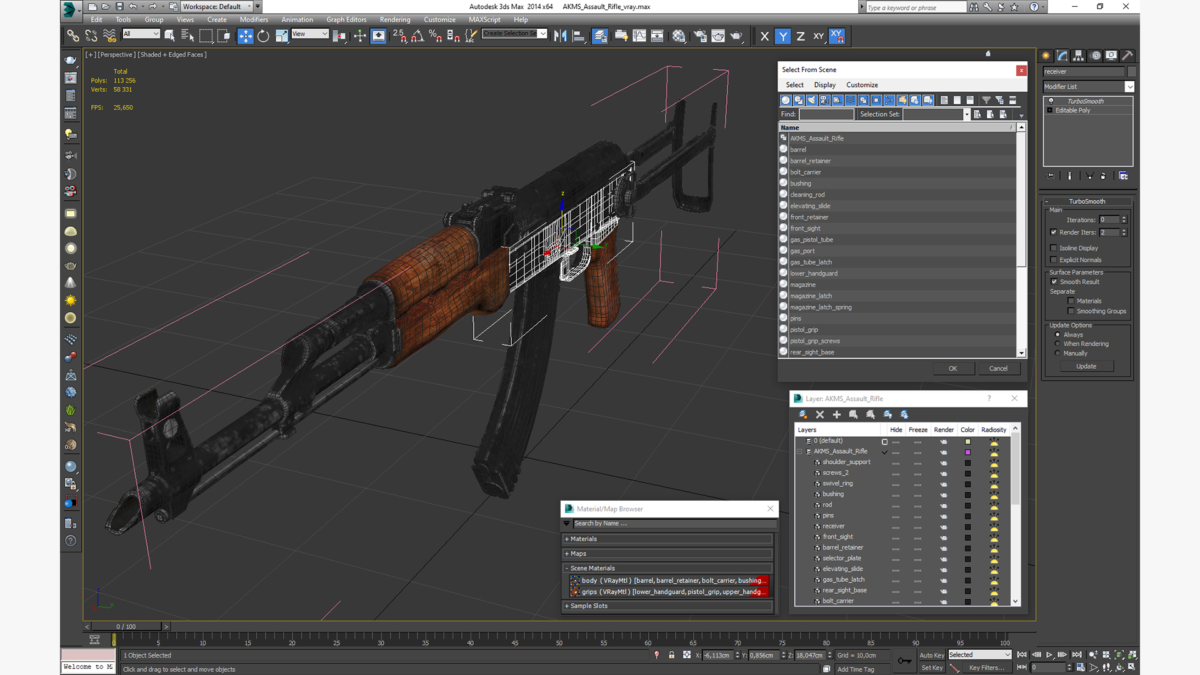The height and width of the screenshot is (675, 1200).
Task: Enable the Explicit Normals checkbox
Action: (1054, 260)
